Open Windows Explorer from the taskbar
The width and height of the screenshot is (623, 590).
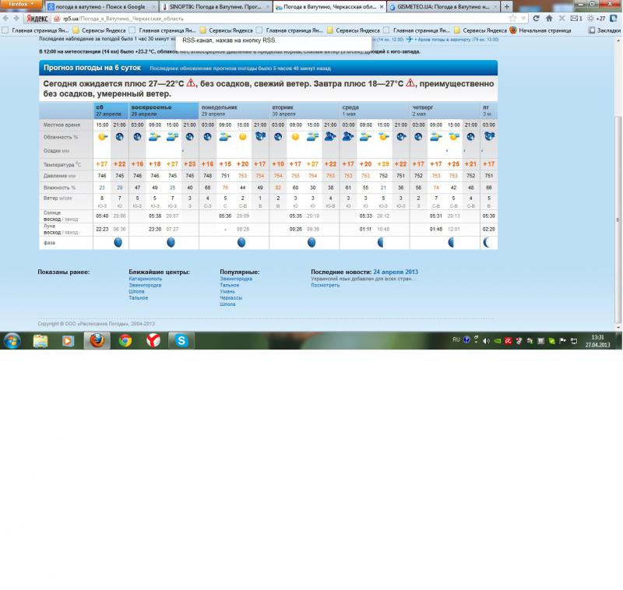coord(40,340)
